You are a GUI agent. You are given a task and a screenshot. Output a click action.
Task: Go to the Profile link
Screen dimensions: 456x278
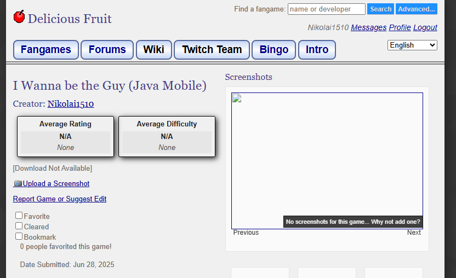click(x=400, y=27)
